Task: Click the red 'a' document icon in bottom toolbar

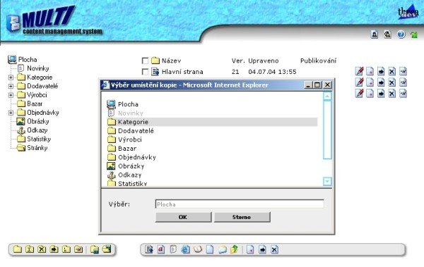Action: click(x=161, y=249)
